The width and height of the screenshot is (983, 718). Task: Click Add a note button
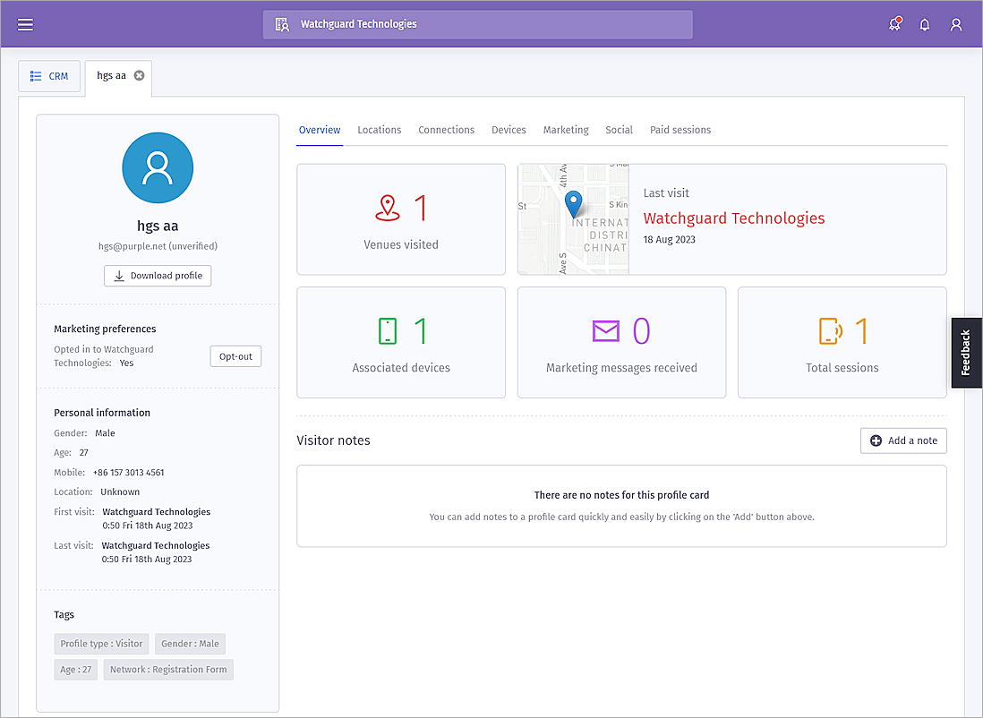[x=903, y=440]
